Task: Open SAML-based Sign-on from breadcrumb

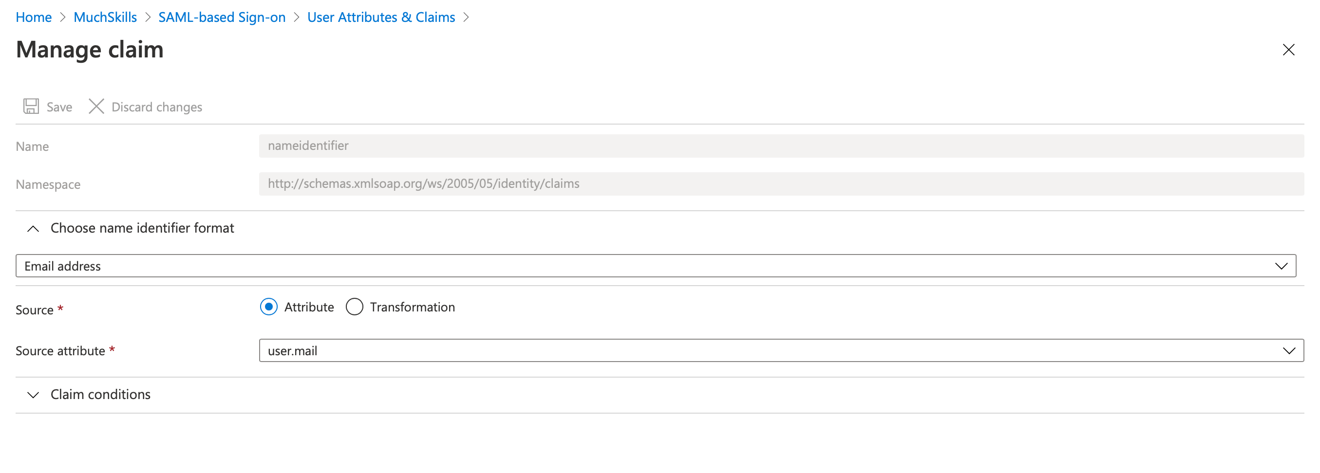Action: click(221, 17)
